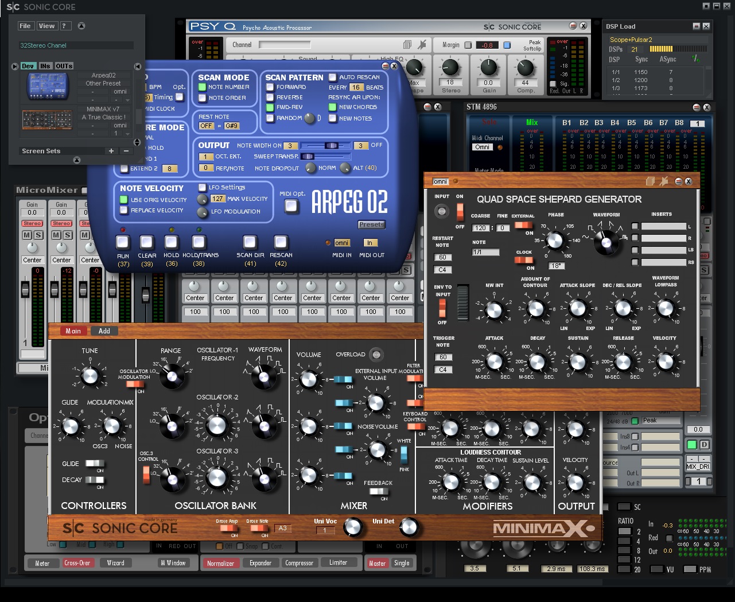Click the Arpeg02 device thumbnail
The width and height of the screenshot is (735, 602).
[x=48, y=86]
